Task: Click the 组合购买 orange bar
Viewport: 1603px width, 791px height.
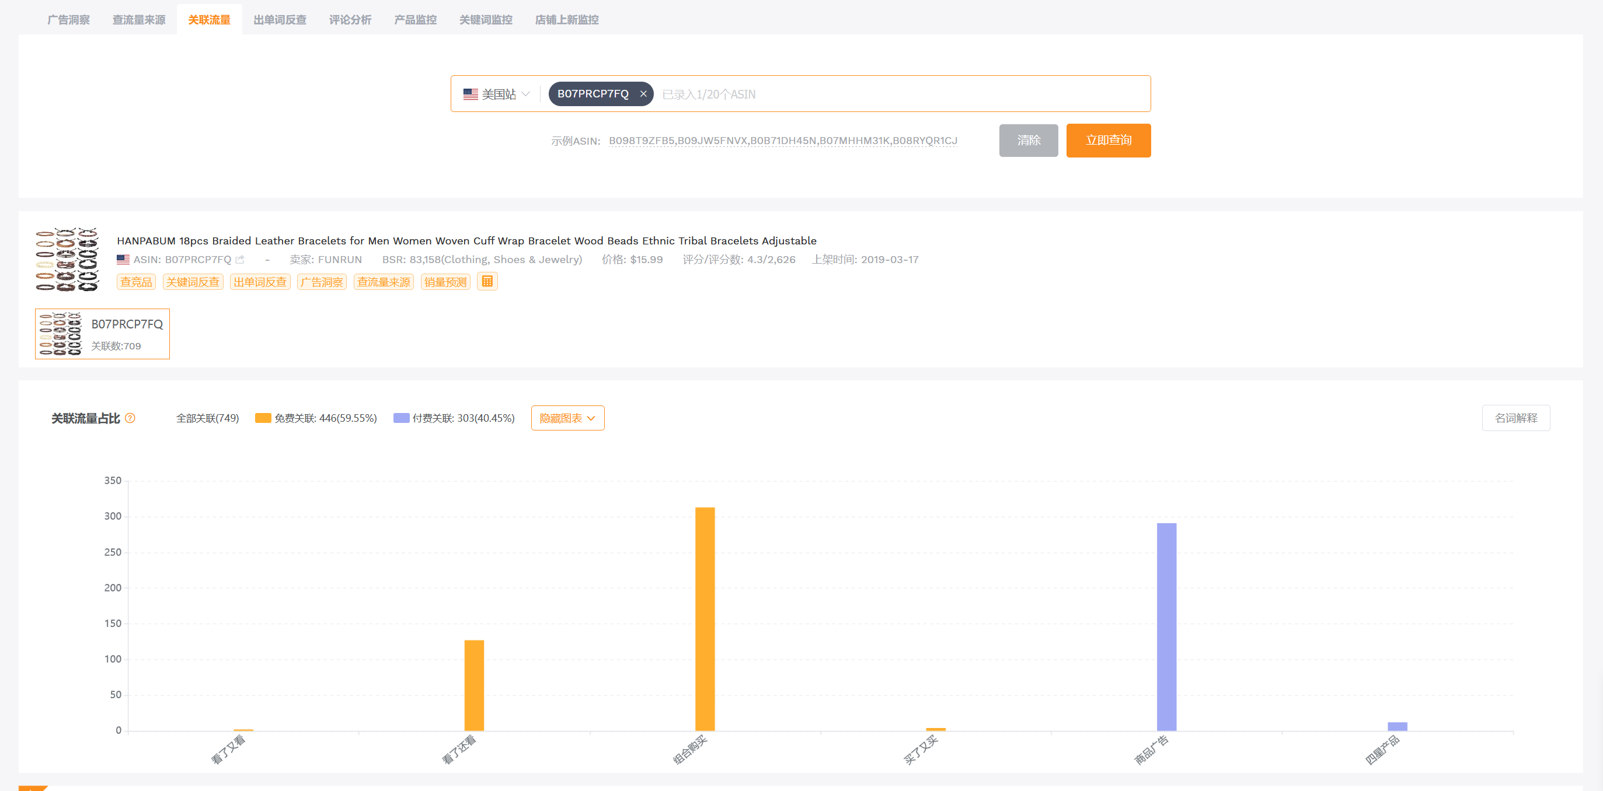Action: point(705,619)
